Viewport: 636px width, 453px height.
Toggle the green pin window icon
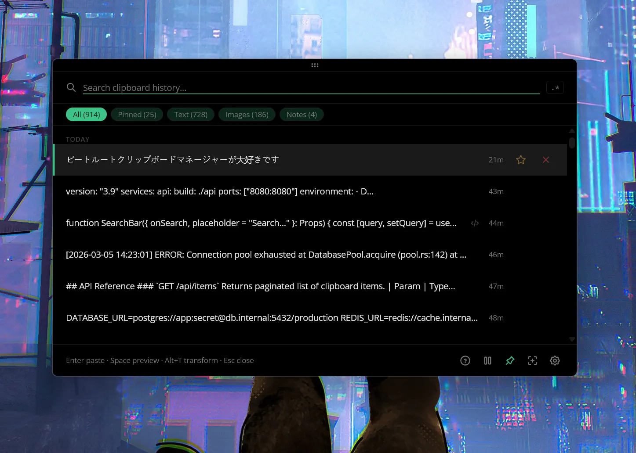click(510, 360)
